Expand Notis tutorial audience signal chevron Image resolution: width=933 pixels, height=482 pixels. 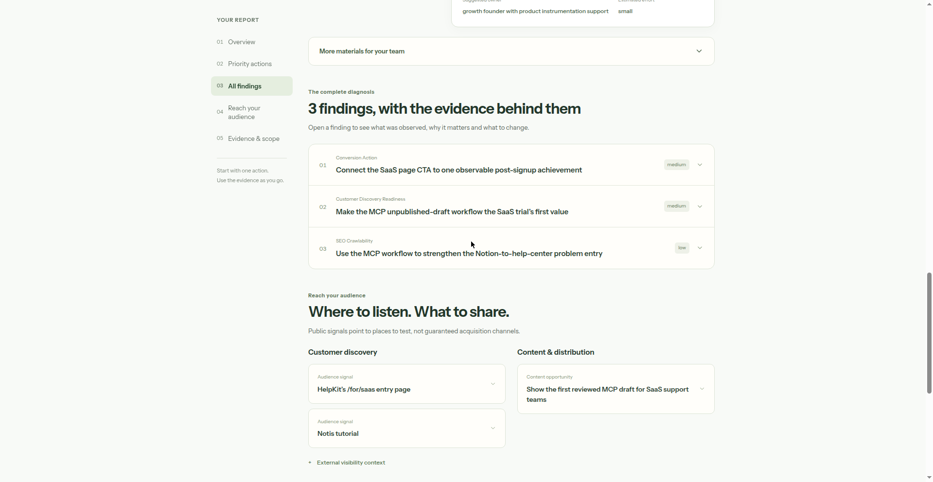tap(493, 428)
